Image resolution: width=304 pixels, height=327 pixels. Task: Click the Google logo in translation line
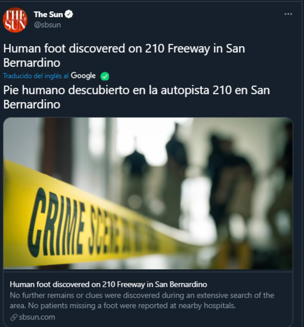[83, 76]
